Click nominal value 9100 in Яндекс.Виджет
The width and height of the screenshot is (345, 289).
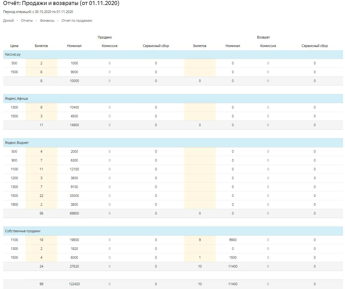(x=74, y=187)
